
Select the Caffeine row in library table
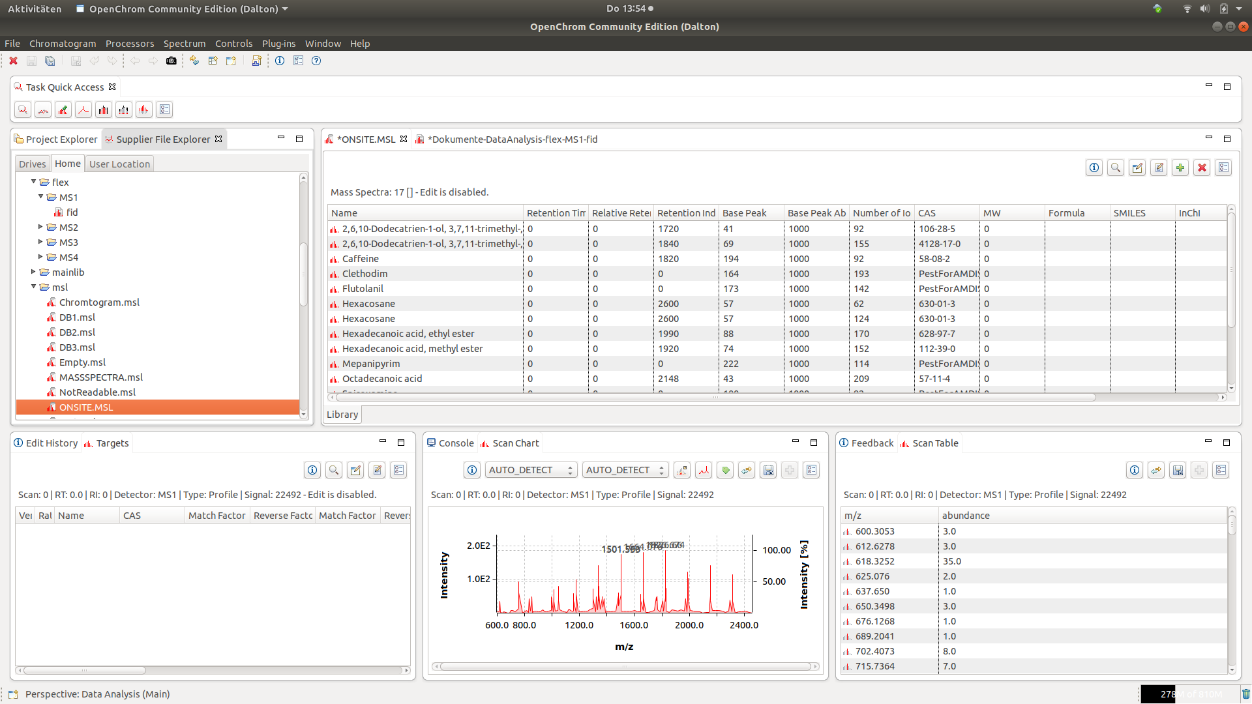pos(361,259)
